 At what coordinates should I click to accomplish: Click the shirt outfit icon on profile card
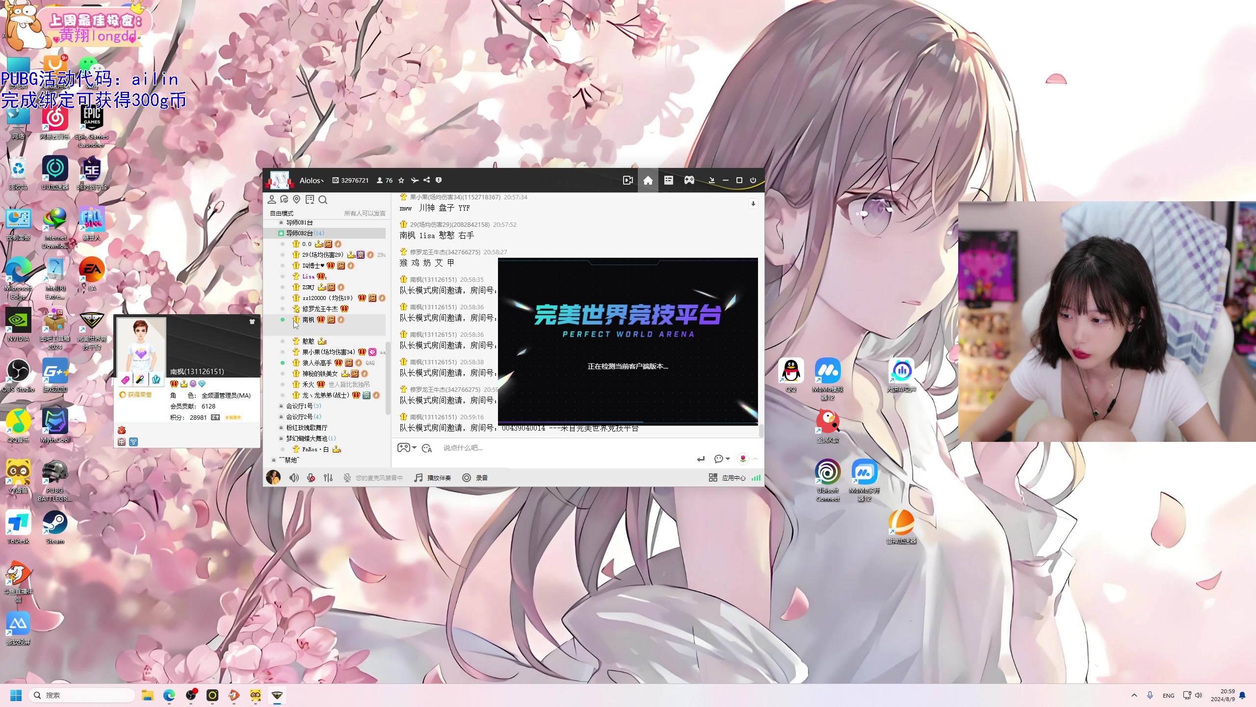tap(252, 322)
